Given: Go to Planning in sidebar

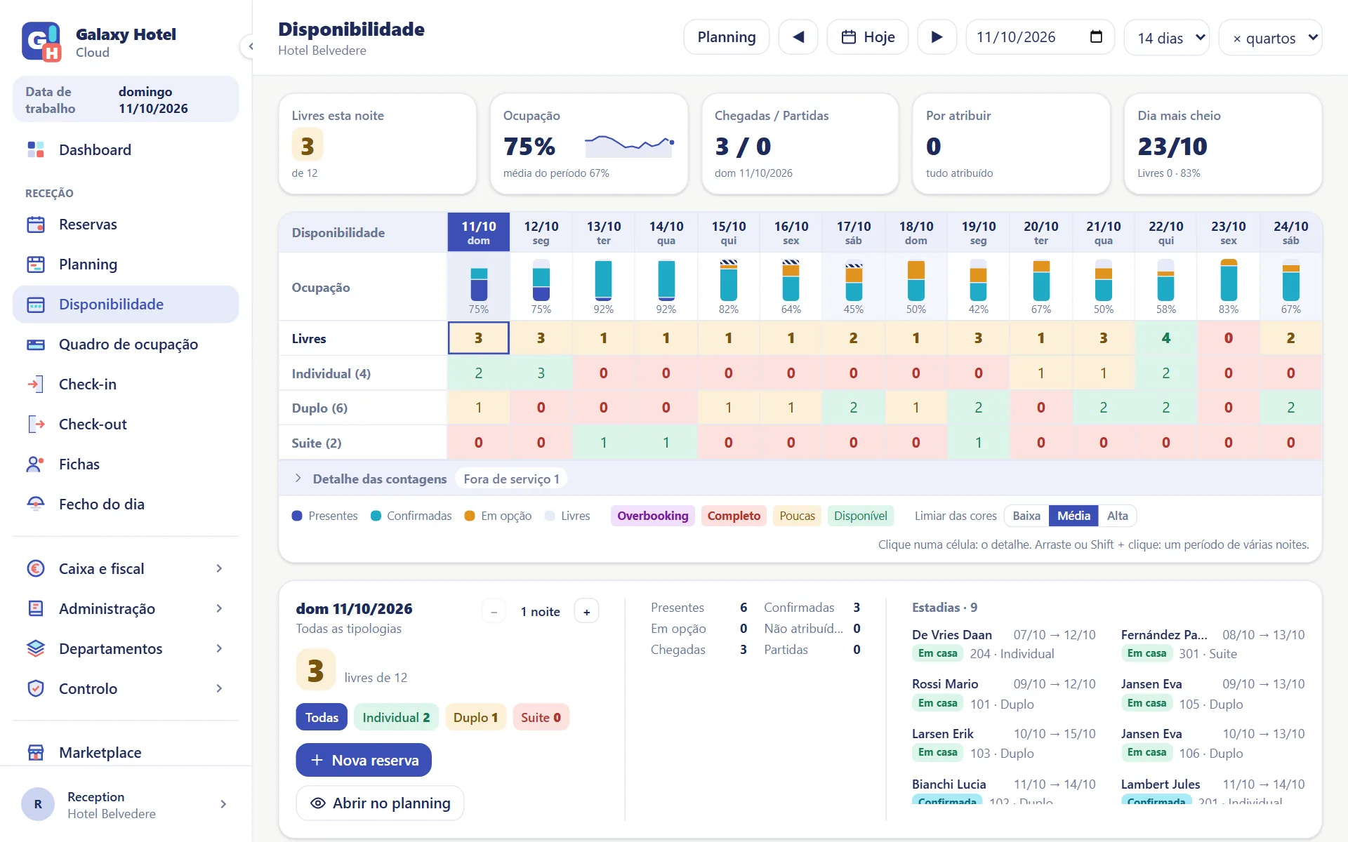Looking at the screenshot, I should click(x=126, y=265).
